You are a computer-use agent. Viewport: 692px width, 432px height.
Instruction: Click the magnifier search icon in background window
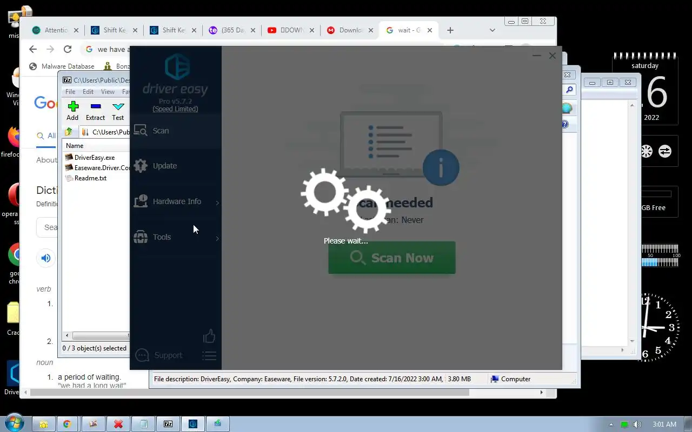(570, 90)
